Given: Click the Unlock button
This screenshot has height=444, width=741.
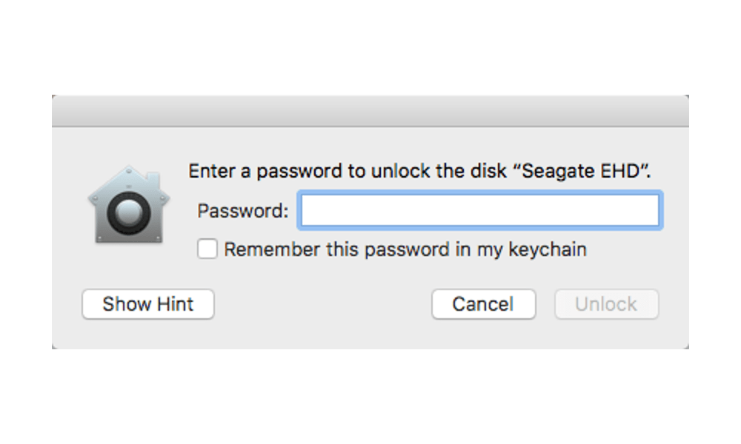Looking at the screenshot, I should coord(606,304).
